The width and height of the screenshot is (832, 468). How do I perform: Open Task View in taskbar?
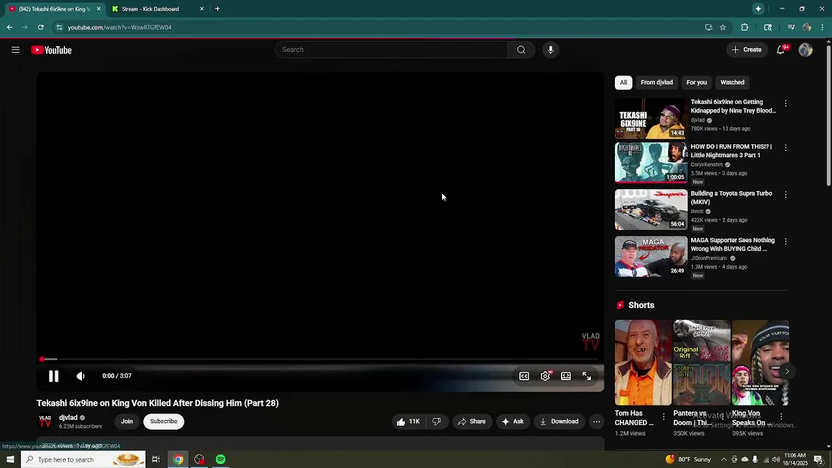[156, 460]
